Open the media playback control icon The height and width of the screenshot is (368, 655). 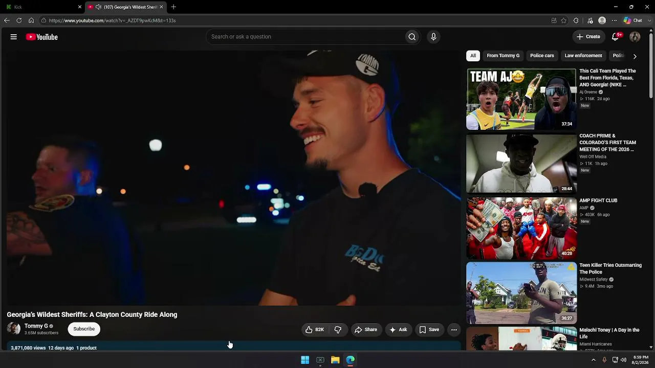point(590,20)
